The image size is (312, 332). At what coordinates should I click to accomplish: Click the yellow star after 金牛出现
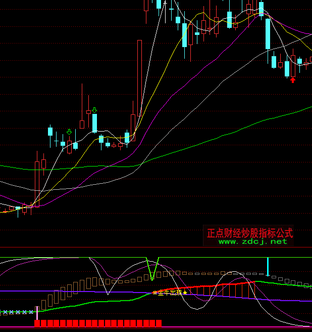[185, 293]
